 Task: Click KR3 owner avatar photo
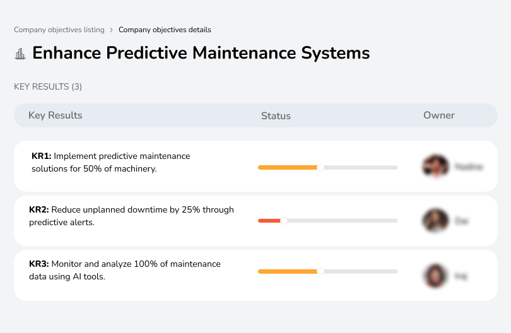(436, 276)
